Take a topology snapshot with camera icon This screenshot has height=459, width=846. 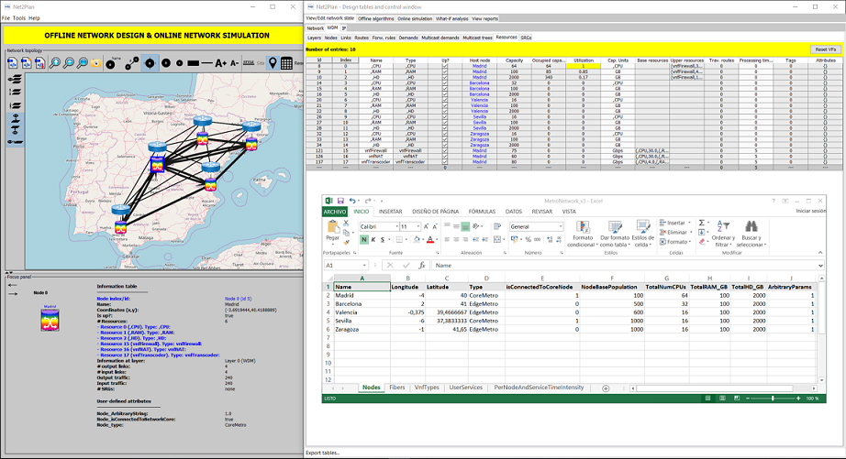point(96,63)
